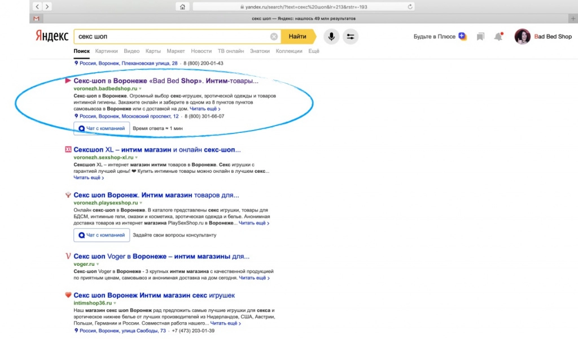Screen dimensions: 578x339
Task: Click the map pin beside Московский проспект, 12
Action: pos(76,116)
